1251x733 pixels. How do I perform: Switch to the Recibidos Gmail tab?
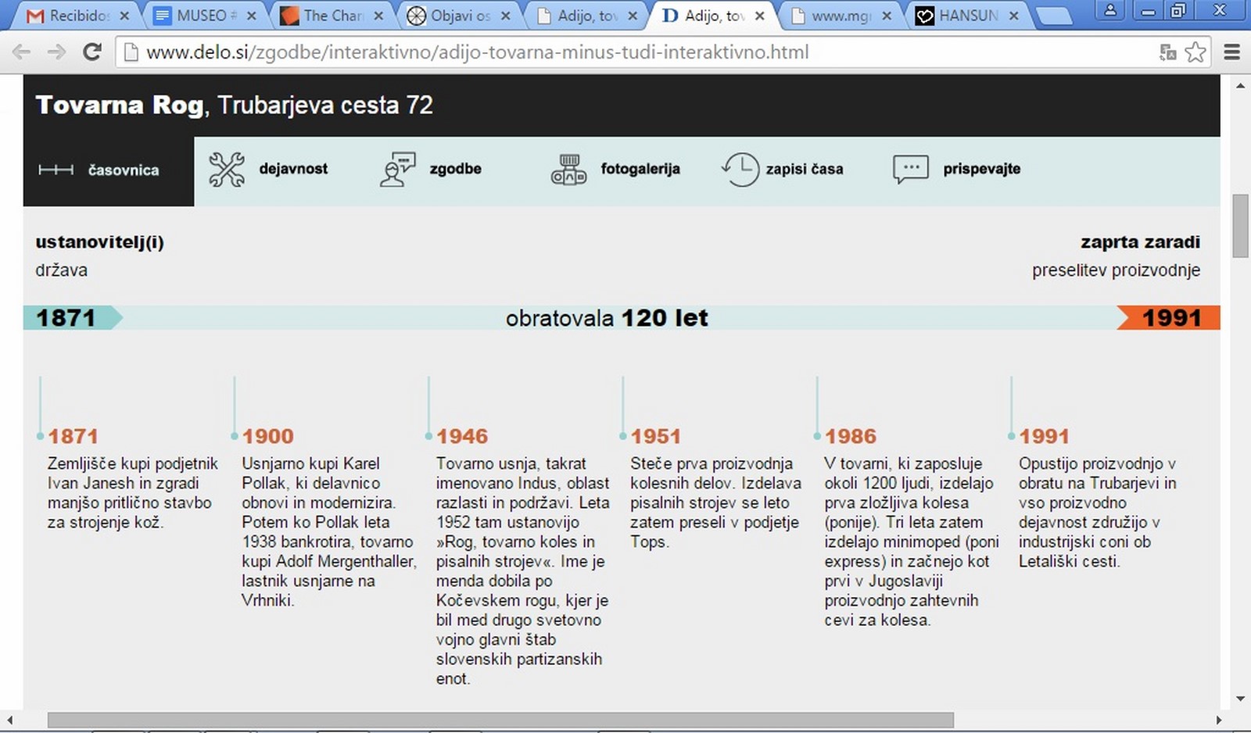coord(78,16)
